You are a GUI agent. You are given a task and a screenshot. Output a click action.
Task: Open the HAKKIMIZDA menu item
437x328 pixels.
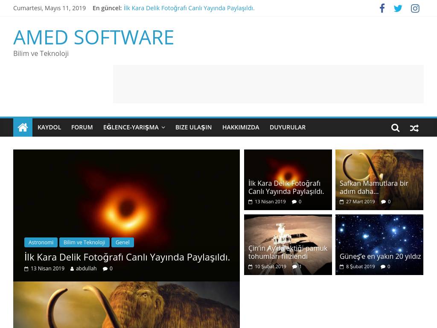pos(241,127)
